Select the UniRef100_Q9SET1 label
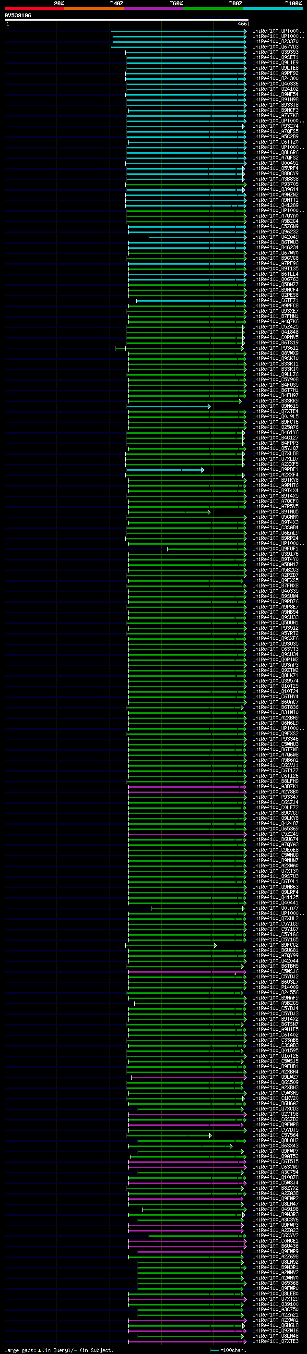This screenshot has width=307, height=1354. [275, 57]
